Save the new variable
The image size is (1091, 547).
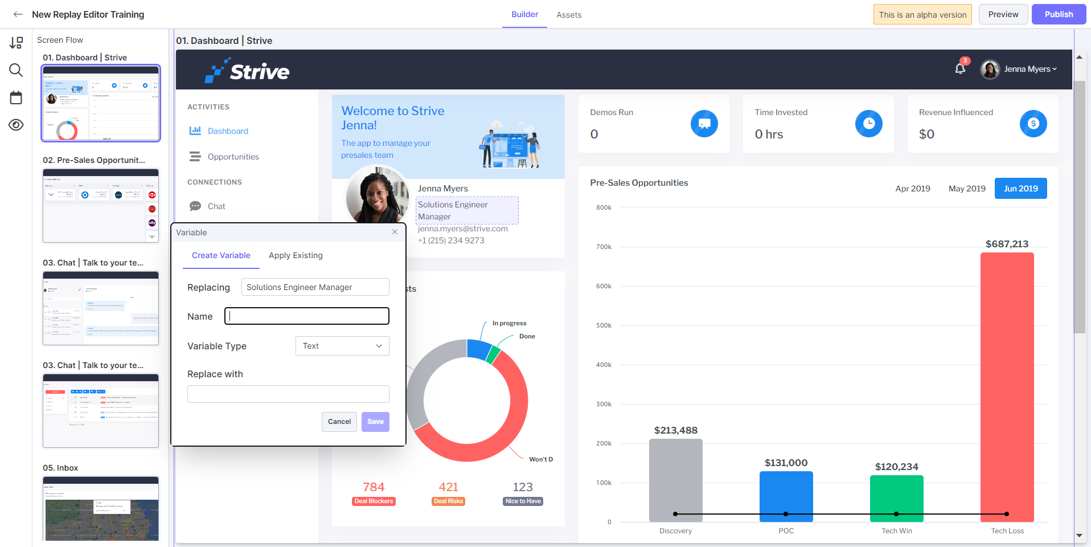tap(375, 422)
